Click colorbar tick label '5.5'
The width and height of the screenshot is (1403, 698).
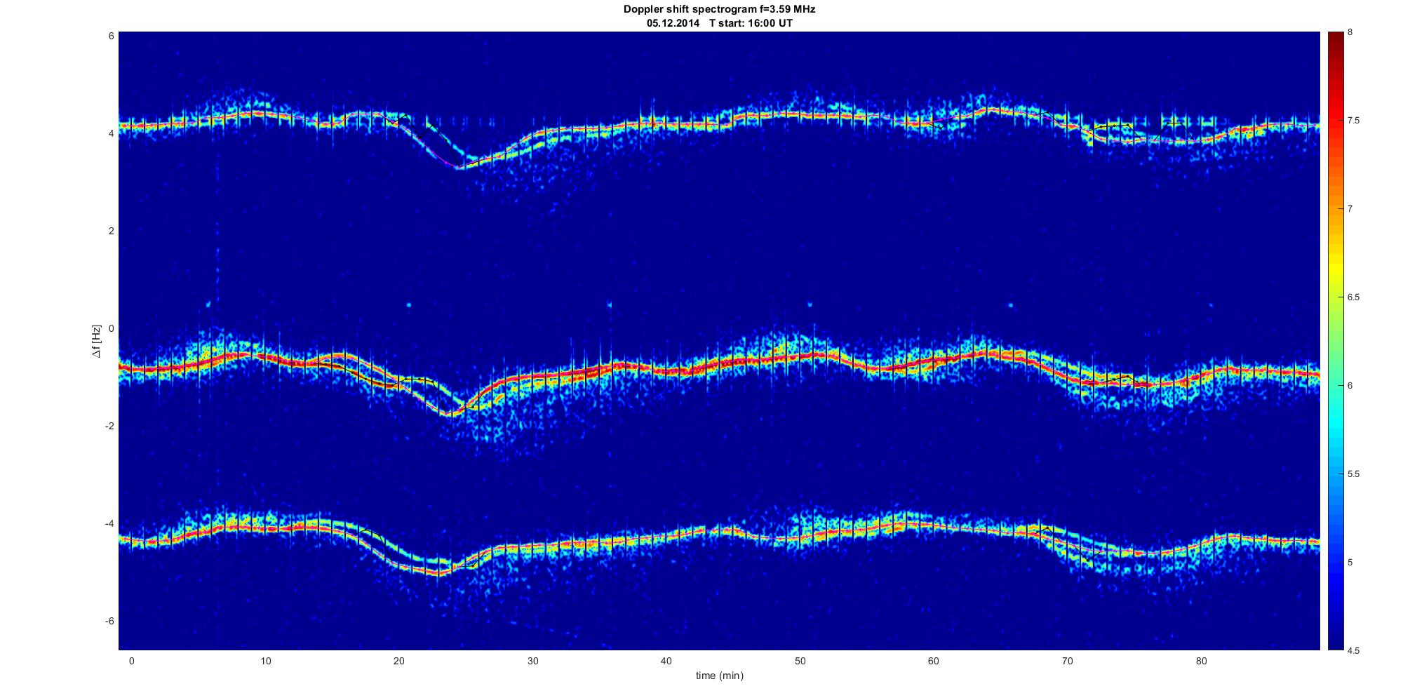(x=1353, y=474)
